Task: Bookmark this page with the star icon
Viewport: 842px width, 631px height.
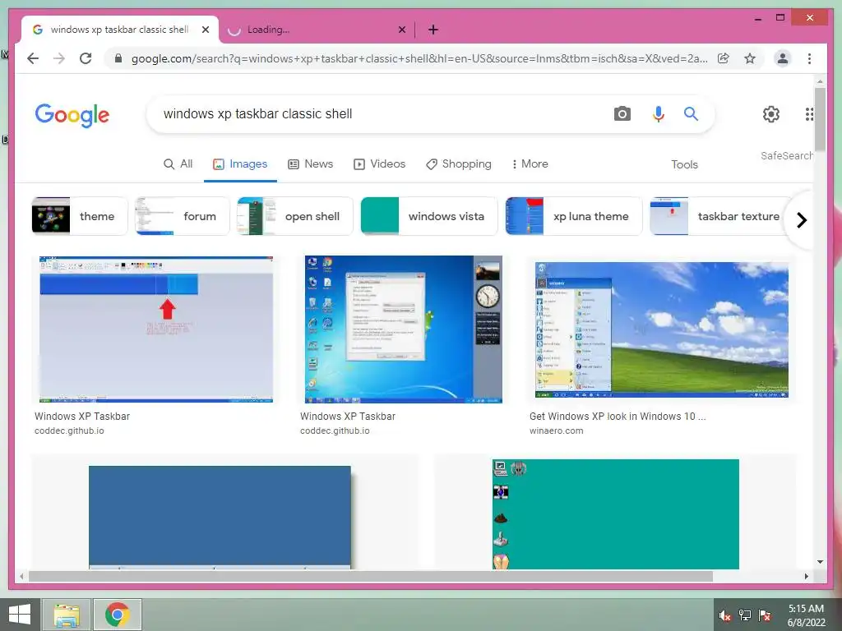Action: tap(750, 58)
